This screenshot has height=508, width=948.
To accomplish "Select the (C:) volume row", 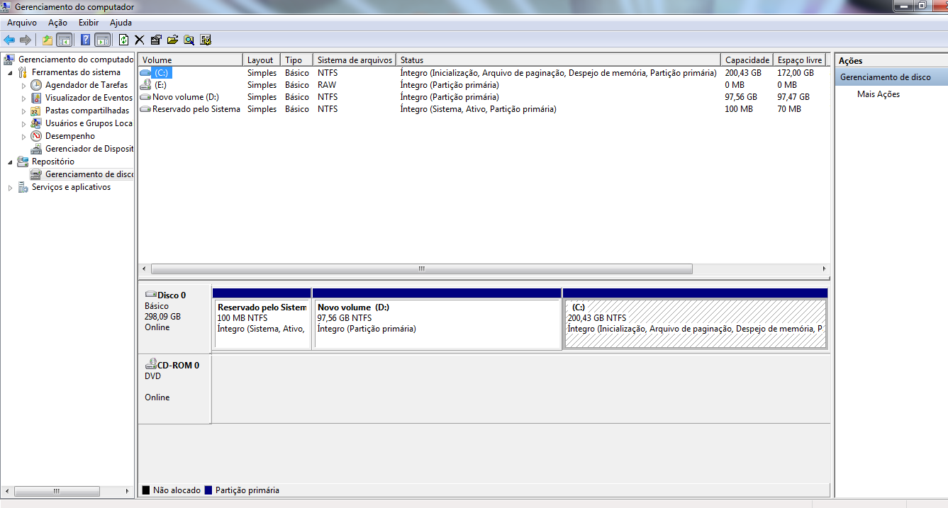I will pyautogui.click(x=484, y=73).
